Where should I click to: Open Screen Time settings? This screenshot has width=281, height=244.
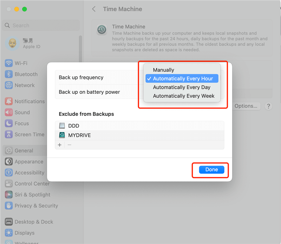coord(28,134)
